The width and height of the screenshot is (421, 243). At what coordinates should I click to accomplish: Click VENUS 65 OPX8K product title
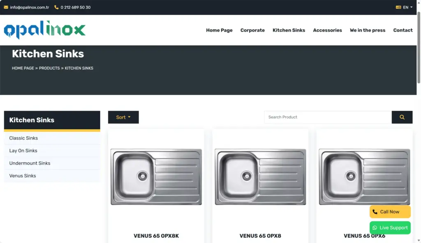click(x=156, y=236)
